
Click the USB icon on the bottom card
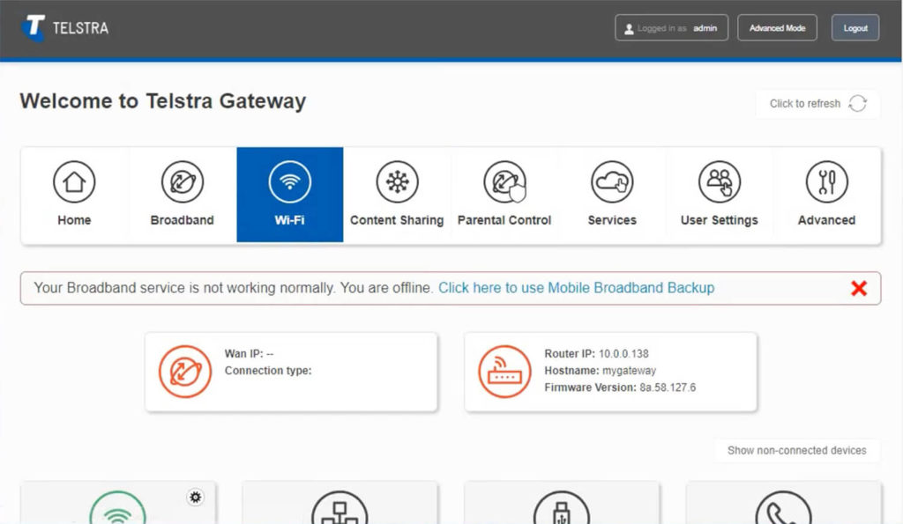click(562, 511)
